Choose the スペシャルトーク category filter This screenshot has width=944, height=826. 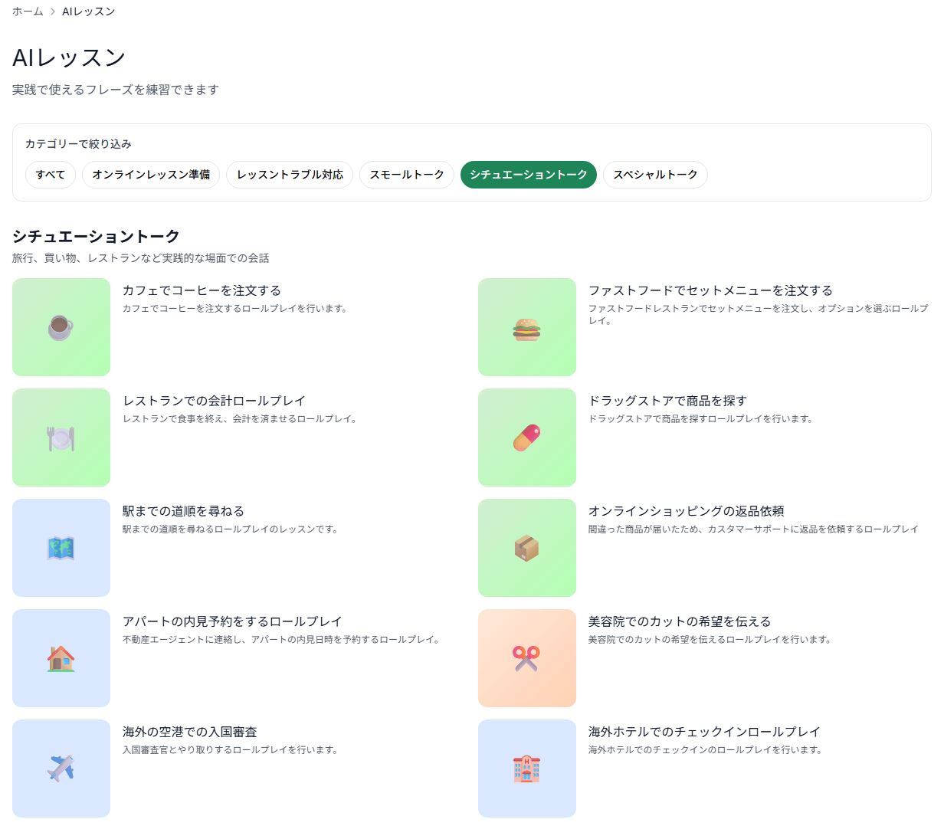655,175
